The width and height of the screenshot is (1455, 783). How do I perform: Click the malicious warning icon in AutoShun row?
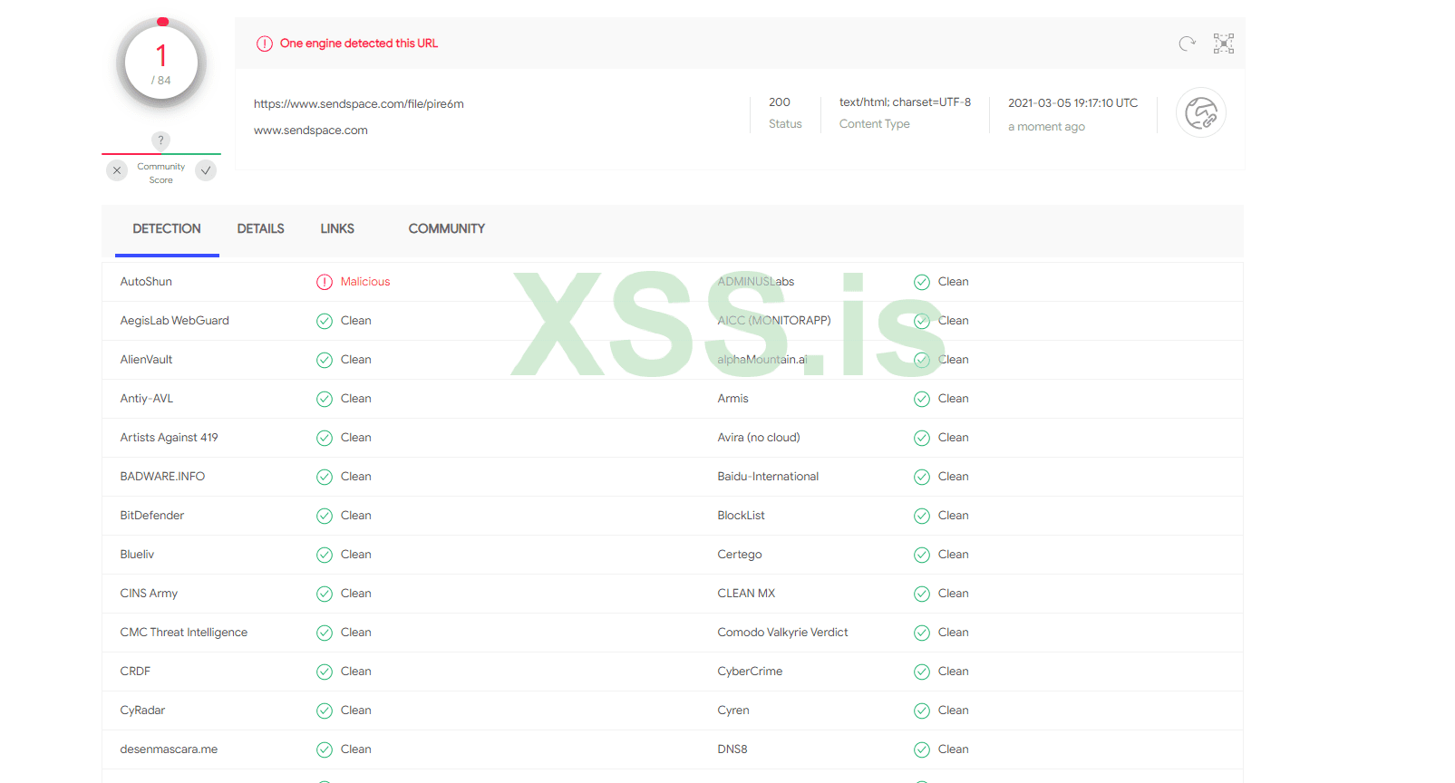(x=325, y=282)
